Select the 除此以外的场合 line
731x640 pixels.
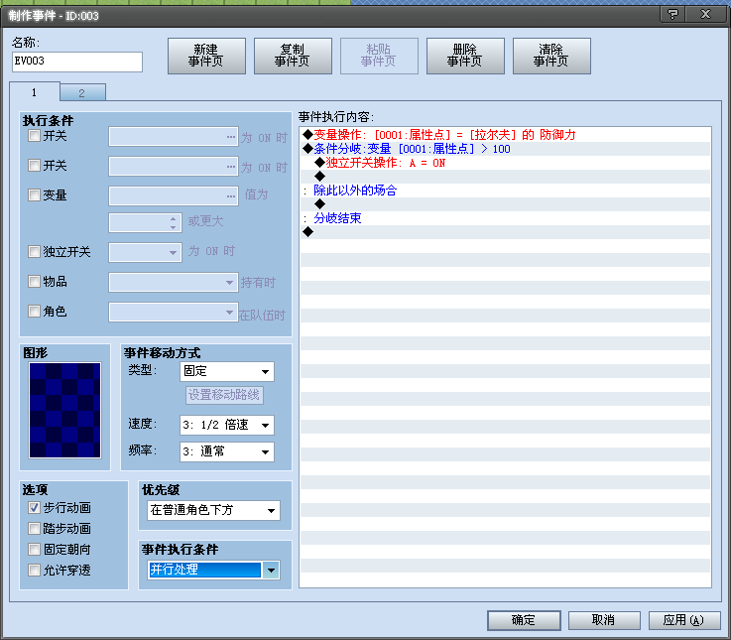tap(506, 191)
